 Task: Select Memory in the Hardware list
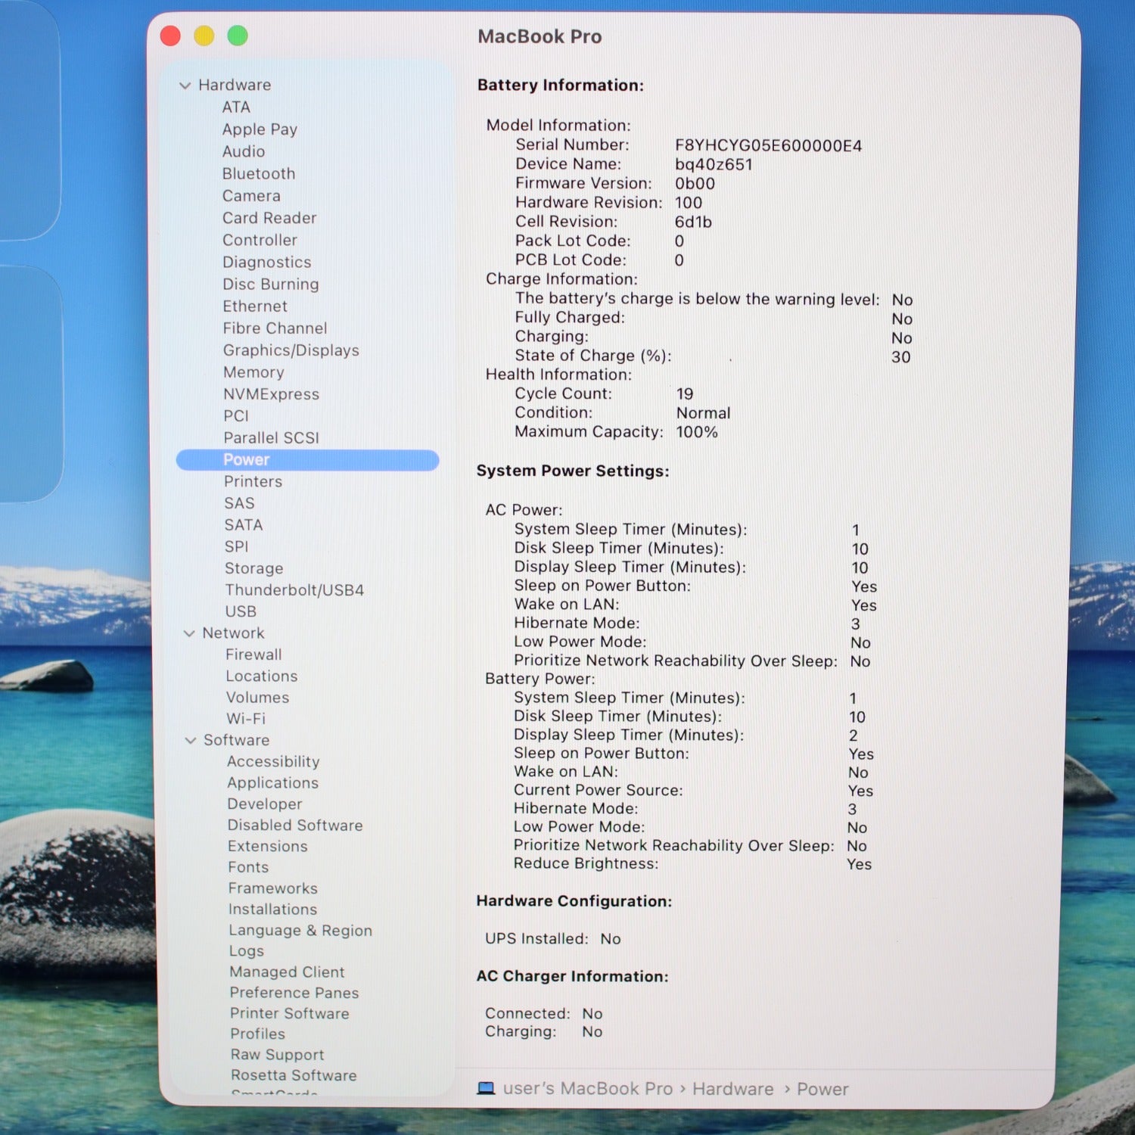pyautogui.click(x=253, y=372)
